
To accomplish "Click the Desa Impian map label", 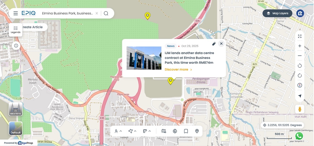I will click(x=77, y=118).
